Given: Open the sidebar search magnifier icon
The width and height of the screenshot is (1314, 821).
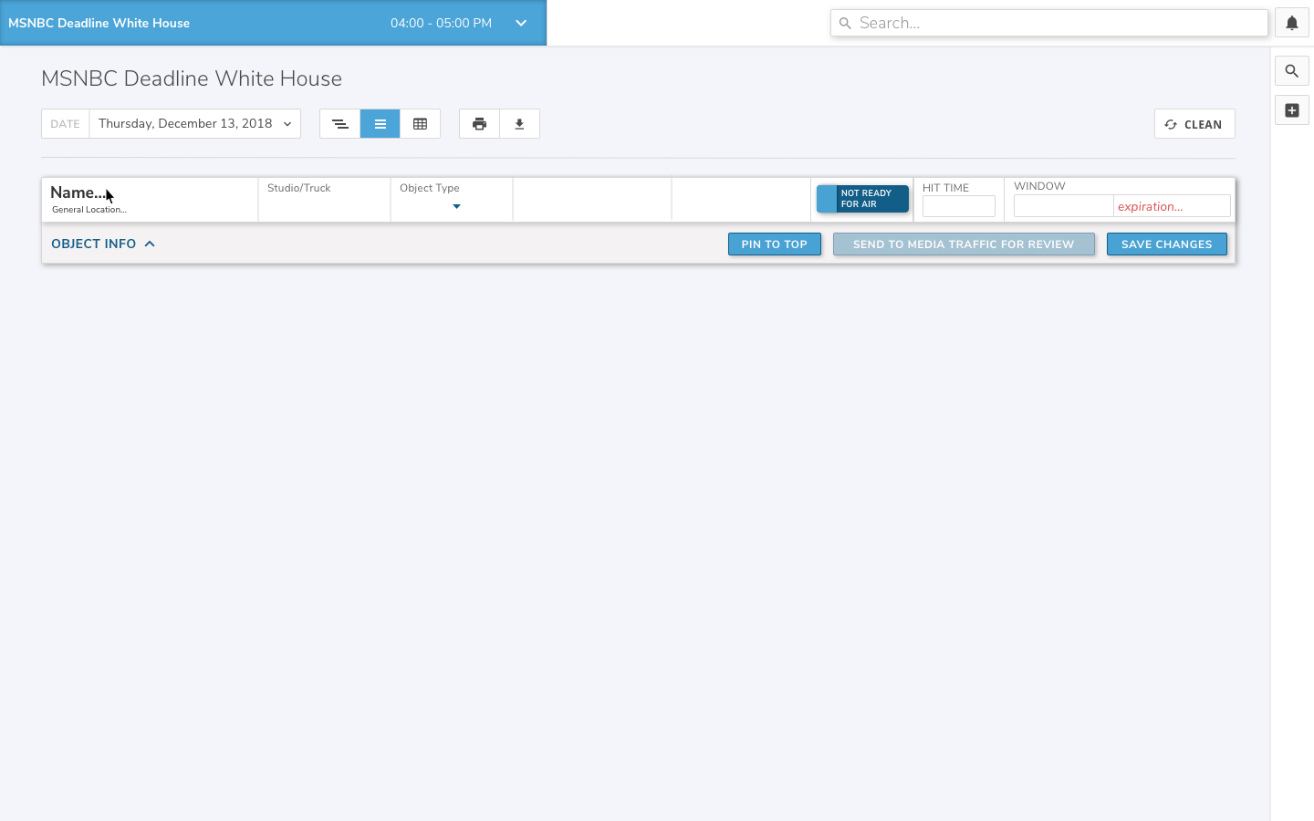Looking at the screenshot, I should [x=1291, y=71].
